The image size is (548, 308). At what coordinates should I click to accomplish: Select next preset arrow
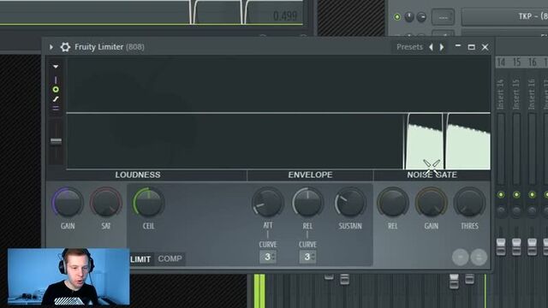pos(442,47)
